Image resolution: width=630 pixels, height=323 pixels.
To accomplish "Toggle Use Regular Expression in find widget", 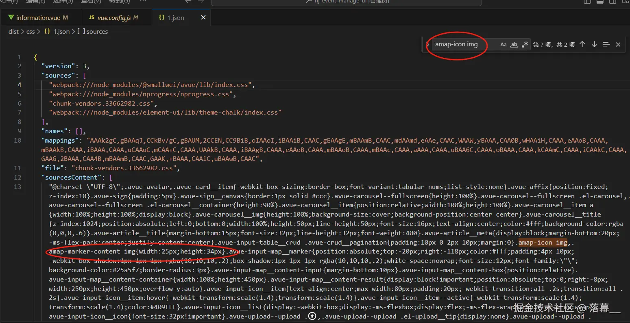I will coord(525,44).
